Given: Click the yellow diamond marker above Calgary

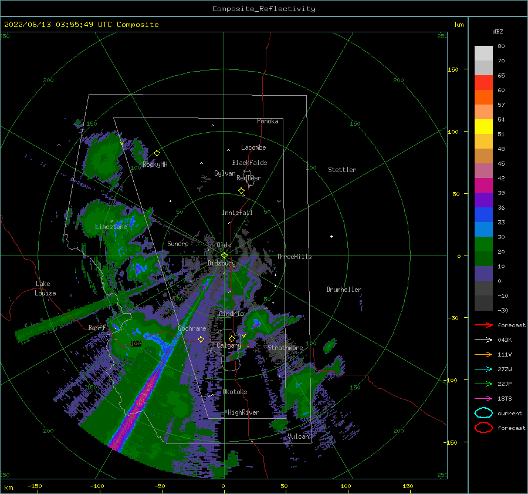Looking at the screenshot, I should (x=232, y=338).
